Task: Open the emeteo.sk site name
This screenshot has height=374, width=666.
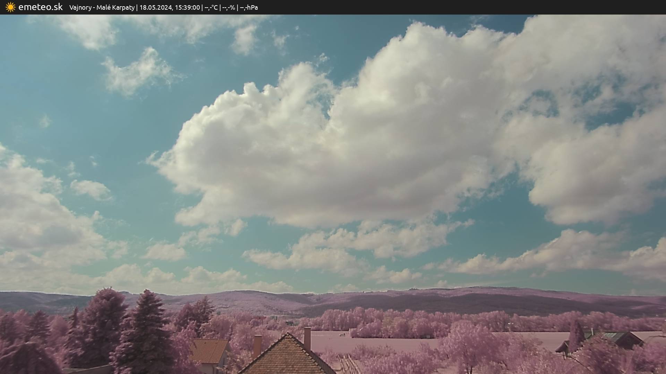Action: [41, 7]
